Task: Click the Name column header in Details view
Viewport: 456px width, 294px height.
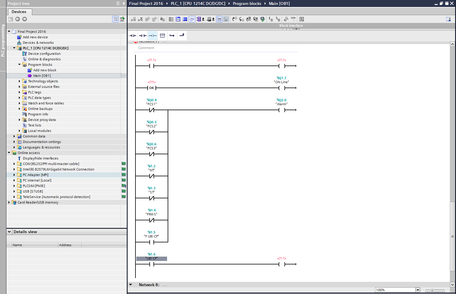Action: [35, 245]
